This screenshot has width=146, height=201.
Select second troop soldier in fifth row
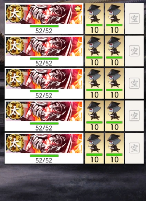coord(114,148)
